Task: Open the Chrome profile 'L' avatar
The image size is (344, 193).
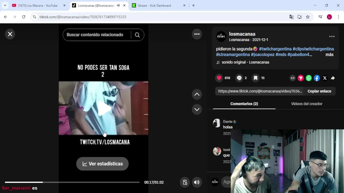Action: click(x=329, y=17)
